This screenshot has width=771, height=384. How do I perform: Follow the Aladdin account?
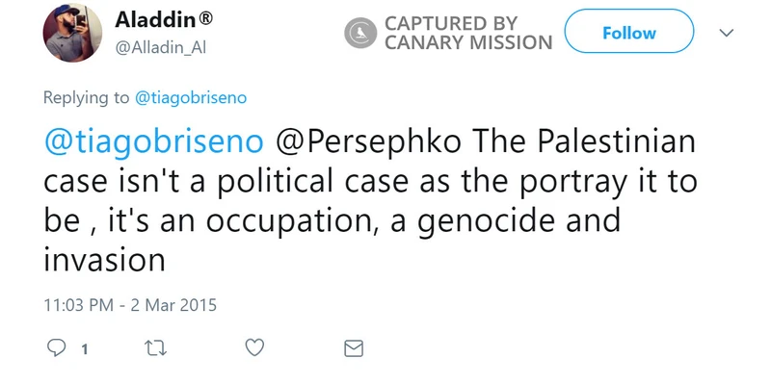629,31
